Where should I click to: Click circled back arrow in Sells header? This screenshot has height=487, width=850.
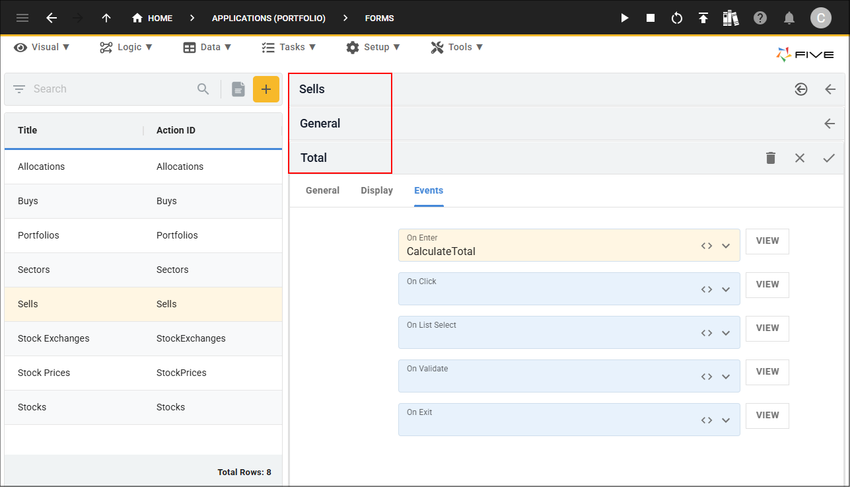[801, 89]
